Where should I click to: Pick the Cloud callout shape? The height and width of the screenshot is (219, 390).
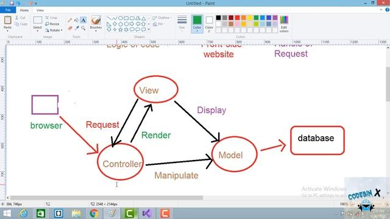point(144,30)
